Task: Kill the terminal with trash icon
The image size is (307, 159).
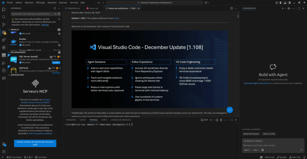Action: (221, 120)
